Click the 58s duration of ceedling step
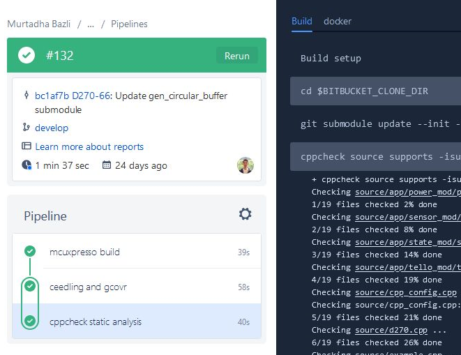The width and height of the screenshot is (461, 355). [x=243, y=287]
